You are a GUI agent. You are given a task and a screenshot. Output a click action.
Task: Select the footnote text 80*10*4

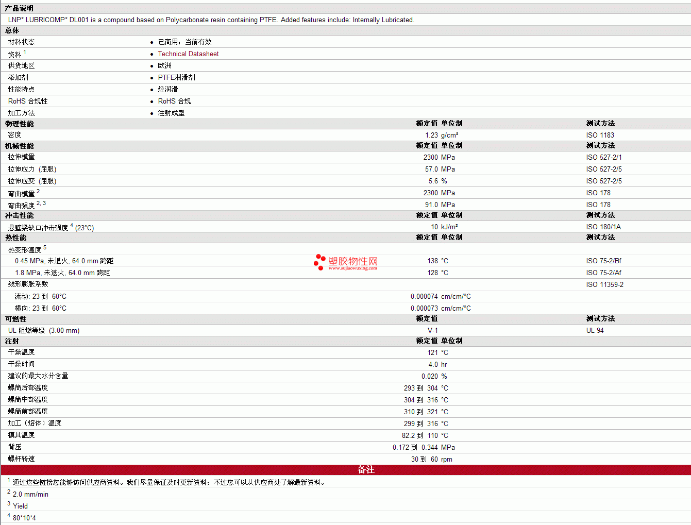click(24, 518)
